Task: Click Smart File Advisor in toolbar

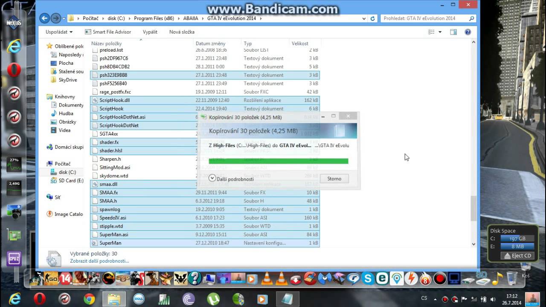Action: 108,32
